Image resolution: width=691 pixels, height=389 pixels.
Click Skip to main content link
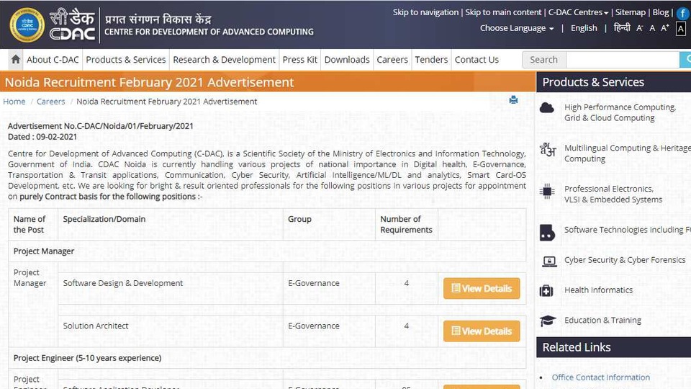[503, 12]
